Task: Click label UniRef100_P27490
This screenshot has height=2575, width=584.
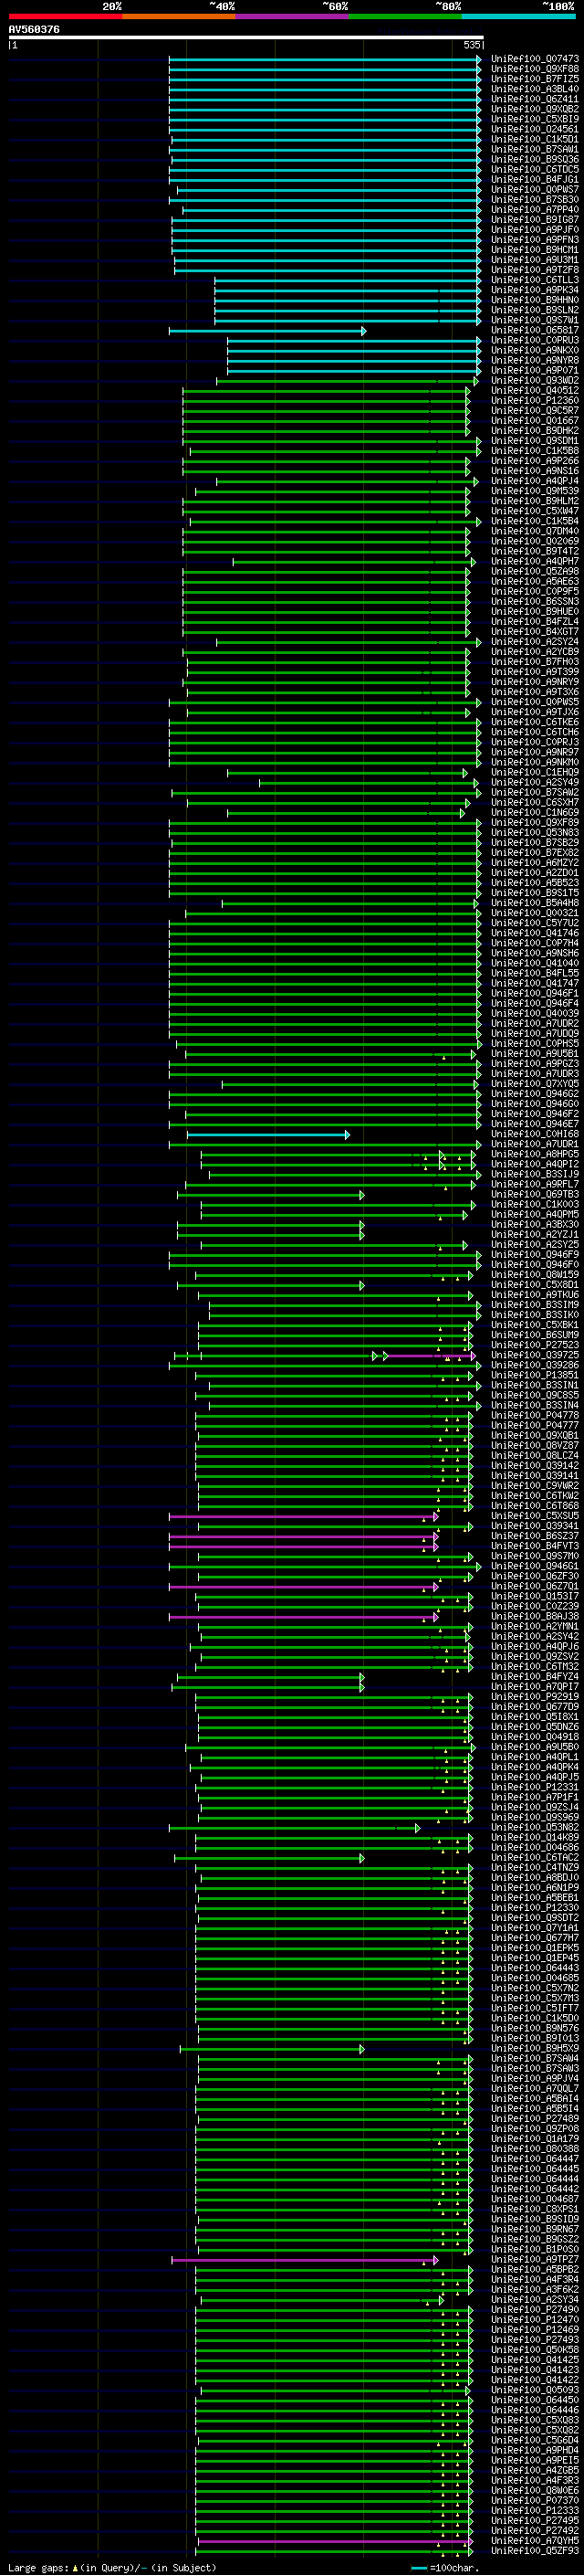Action: 535,2312
